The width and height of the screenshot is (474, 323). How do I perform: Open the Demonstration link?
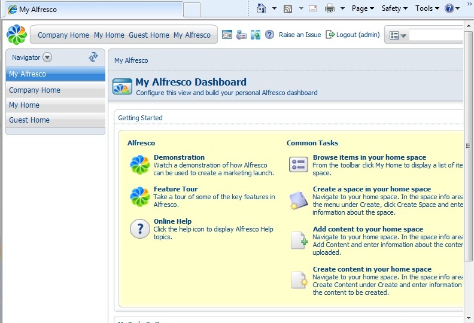[x=179, y=157]
